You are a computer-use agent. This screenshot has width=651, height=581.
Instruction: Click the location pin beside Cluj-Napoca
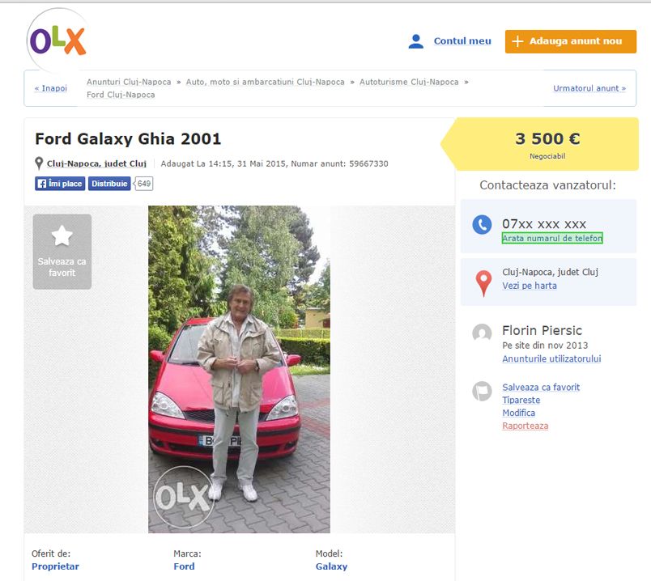(39, 163)
